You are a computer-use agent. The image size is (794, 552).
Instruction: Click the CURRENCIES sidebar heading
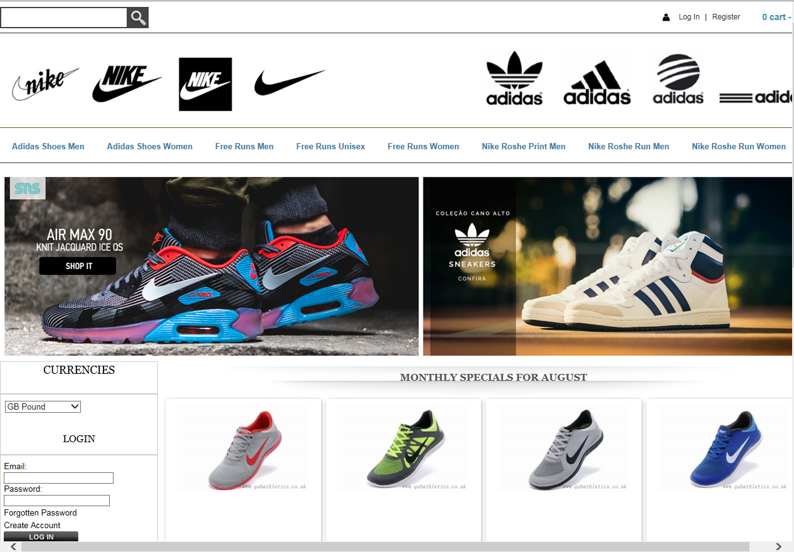(x=79, y=370)
